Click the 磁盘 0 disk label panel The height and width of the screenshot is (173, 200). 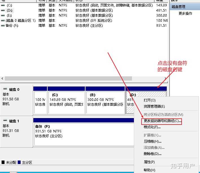pyautogui.click(x=16, y=100)
